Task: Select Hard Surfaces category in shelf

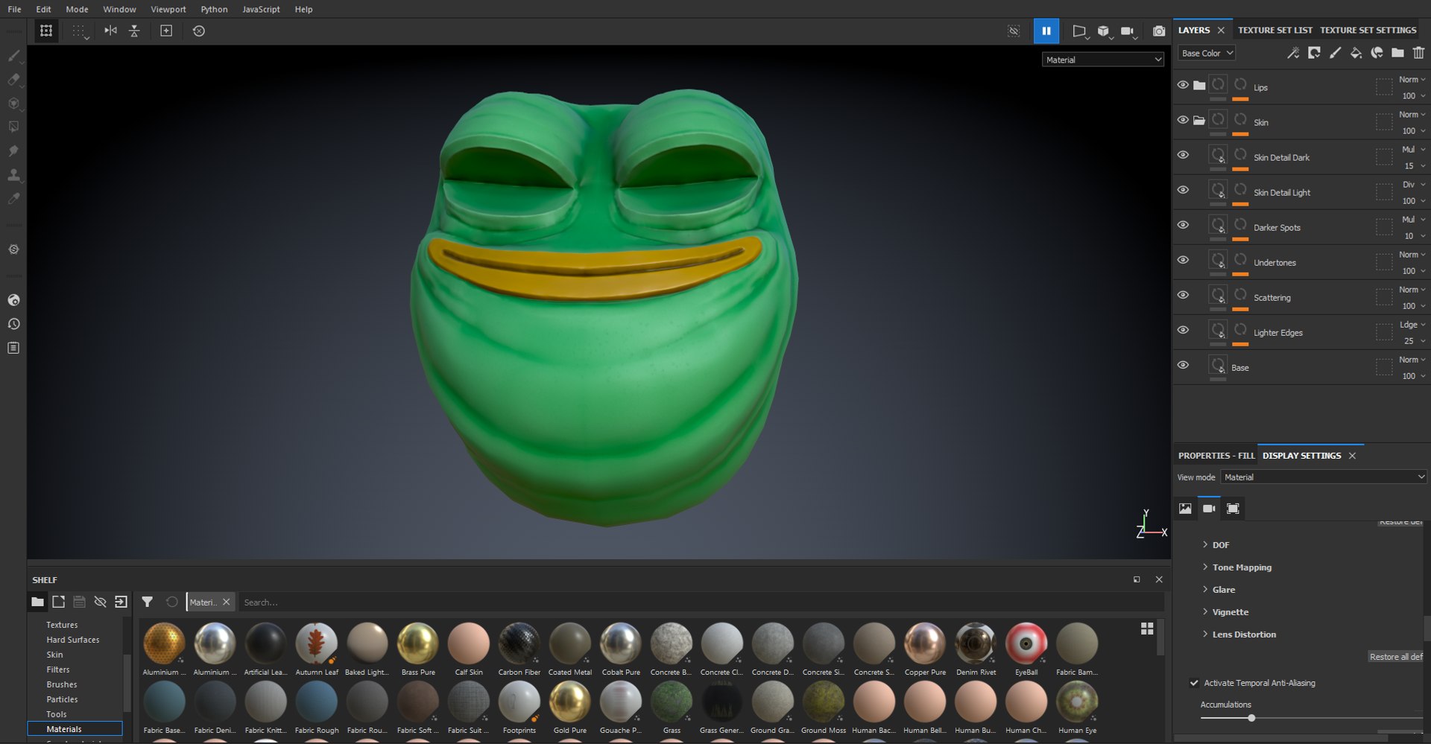Action: 72,640
